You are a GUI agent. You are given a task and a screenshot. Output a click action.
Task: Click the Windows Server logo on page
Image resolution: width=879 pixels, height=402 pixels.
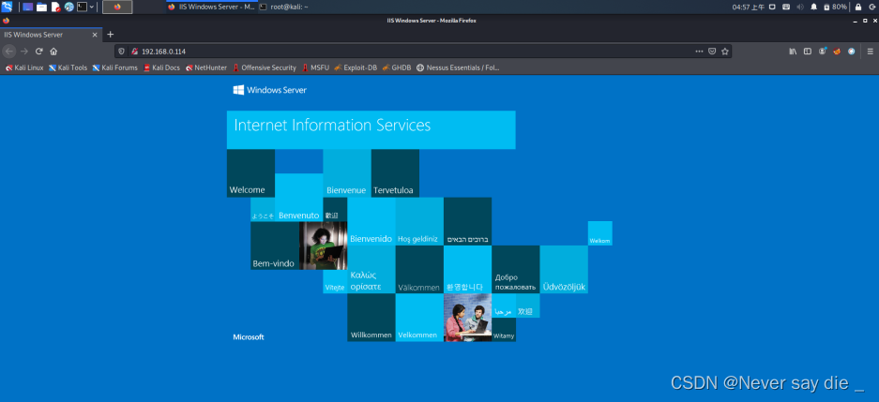(x=269, y=90)
